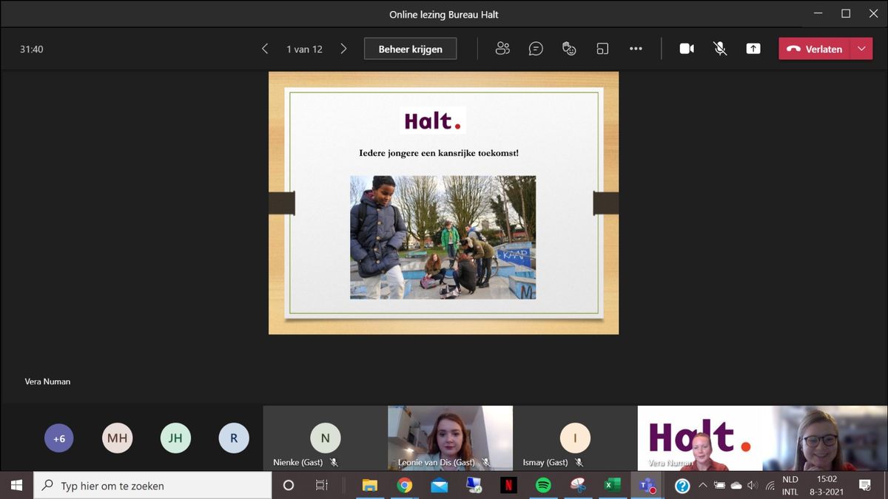Open Netflix from the taskbar

click(x=508, y=485)
